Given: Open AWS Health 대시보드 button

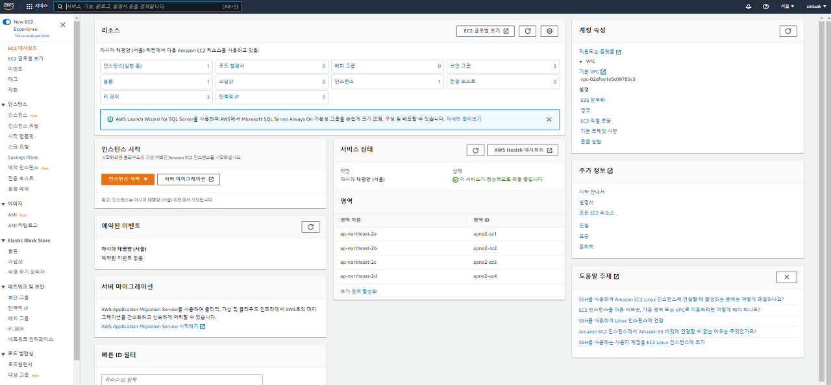Looking at the screenshot, I should 523,150.
